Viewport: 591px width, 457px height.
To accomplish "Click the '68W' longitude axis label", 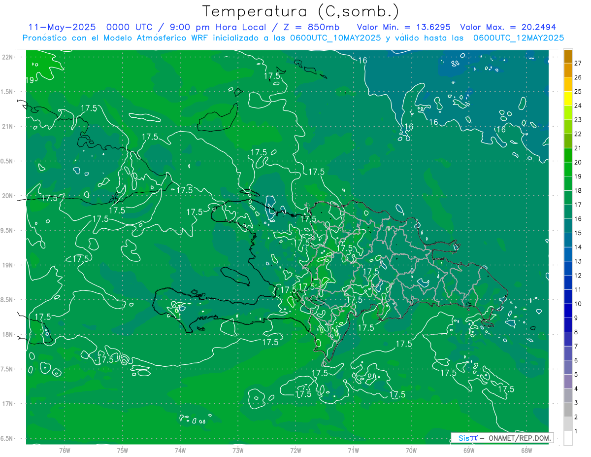I will point(526,451).
